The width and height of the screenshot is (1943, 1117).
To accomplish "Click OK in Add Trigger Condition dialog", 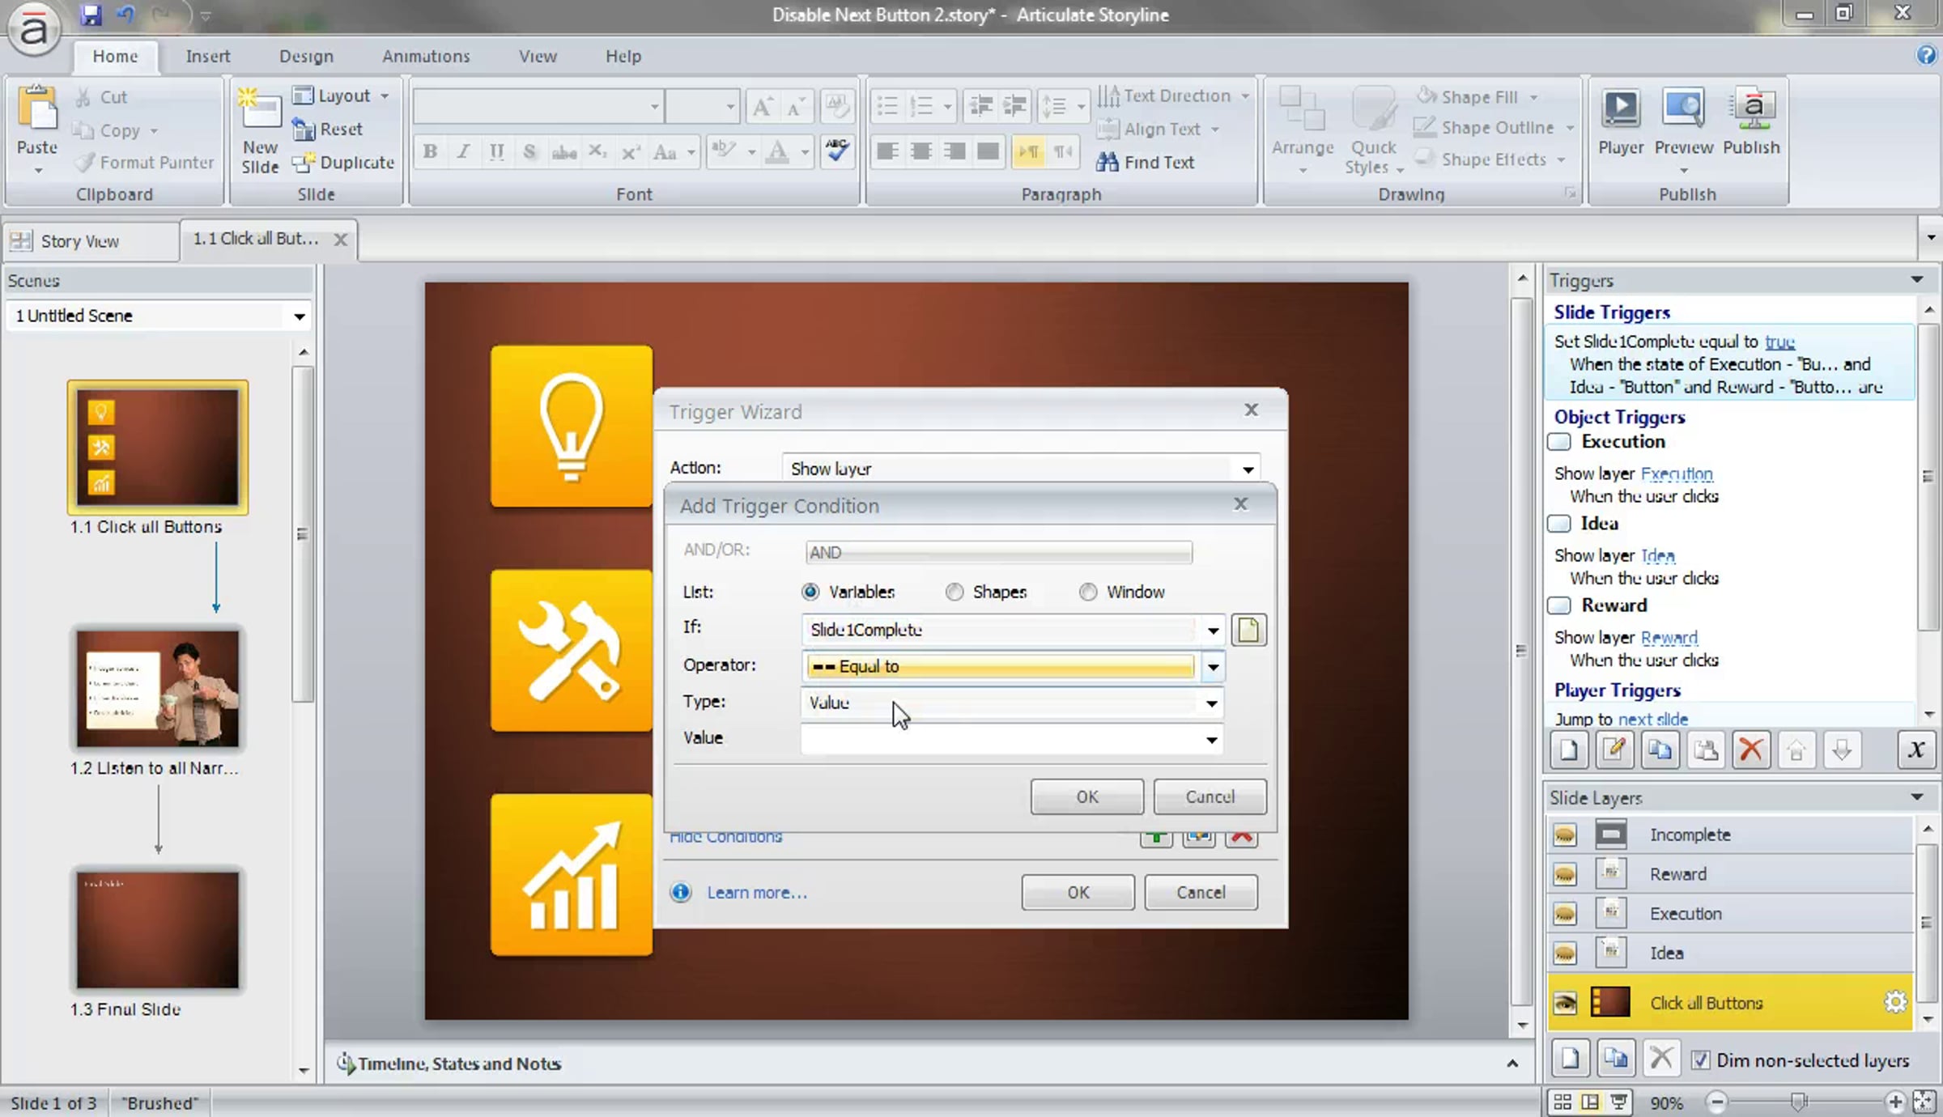I will 1086,796.
